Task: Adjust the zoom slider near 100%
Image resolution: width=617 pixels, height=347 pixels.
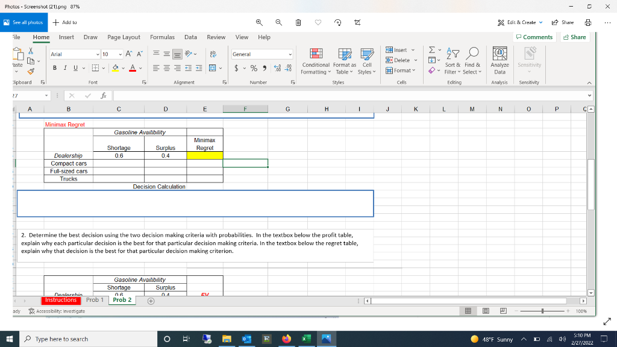Action: click(x=542, y=311)
